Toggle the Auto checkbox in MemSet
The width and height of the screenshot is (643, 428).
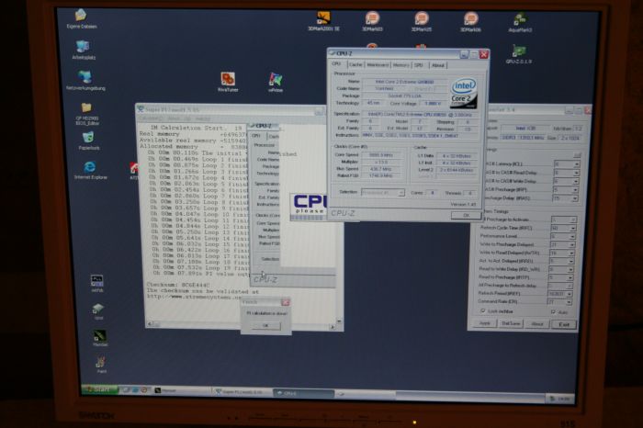click(x=554, y=311)
